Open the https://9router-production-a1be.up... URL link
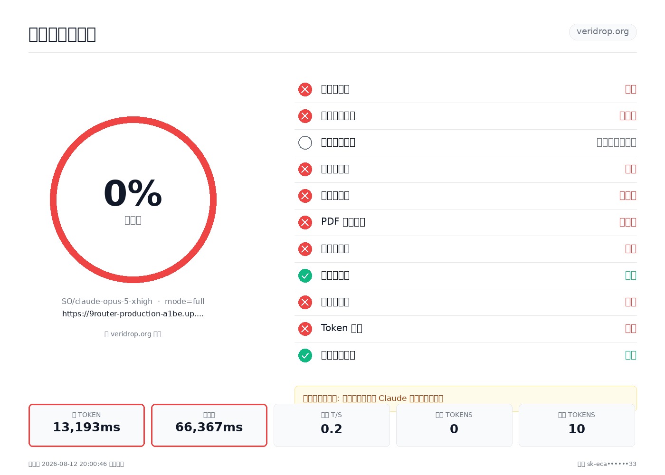The image size is (665, 475). 133,313
